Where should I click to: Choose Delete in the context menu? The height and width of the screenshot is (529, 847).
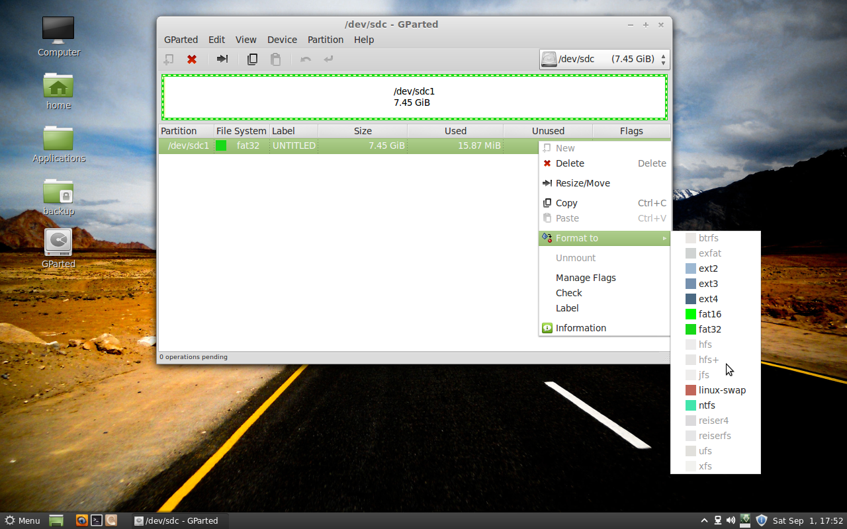coord(605,163)
